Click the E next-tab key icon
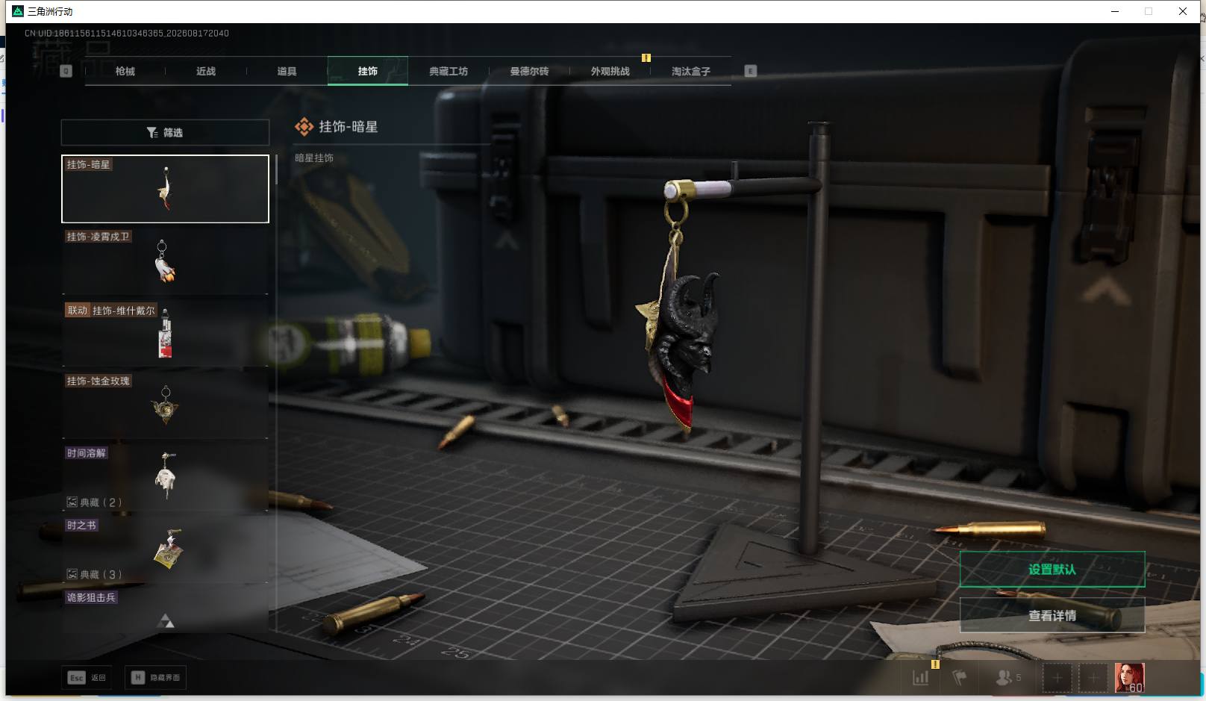Screen dimensions: 1206x701 coord(751,71)
